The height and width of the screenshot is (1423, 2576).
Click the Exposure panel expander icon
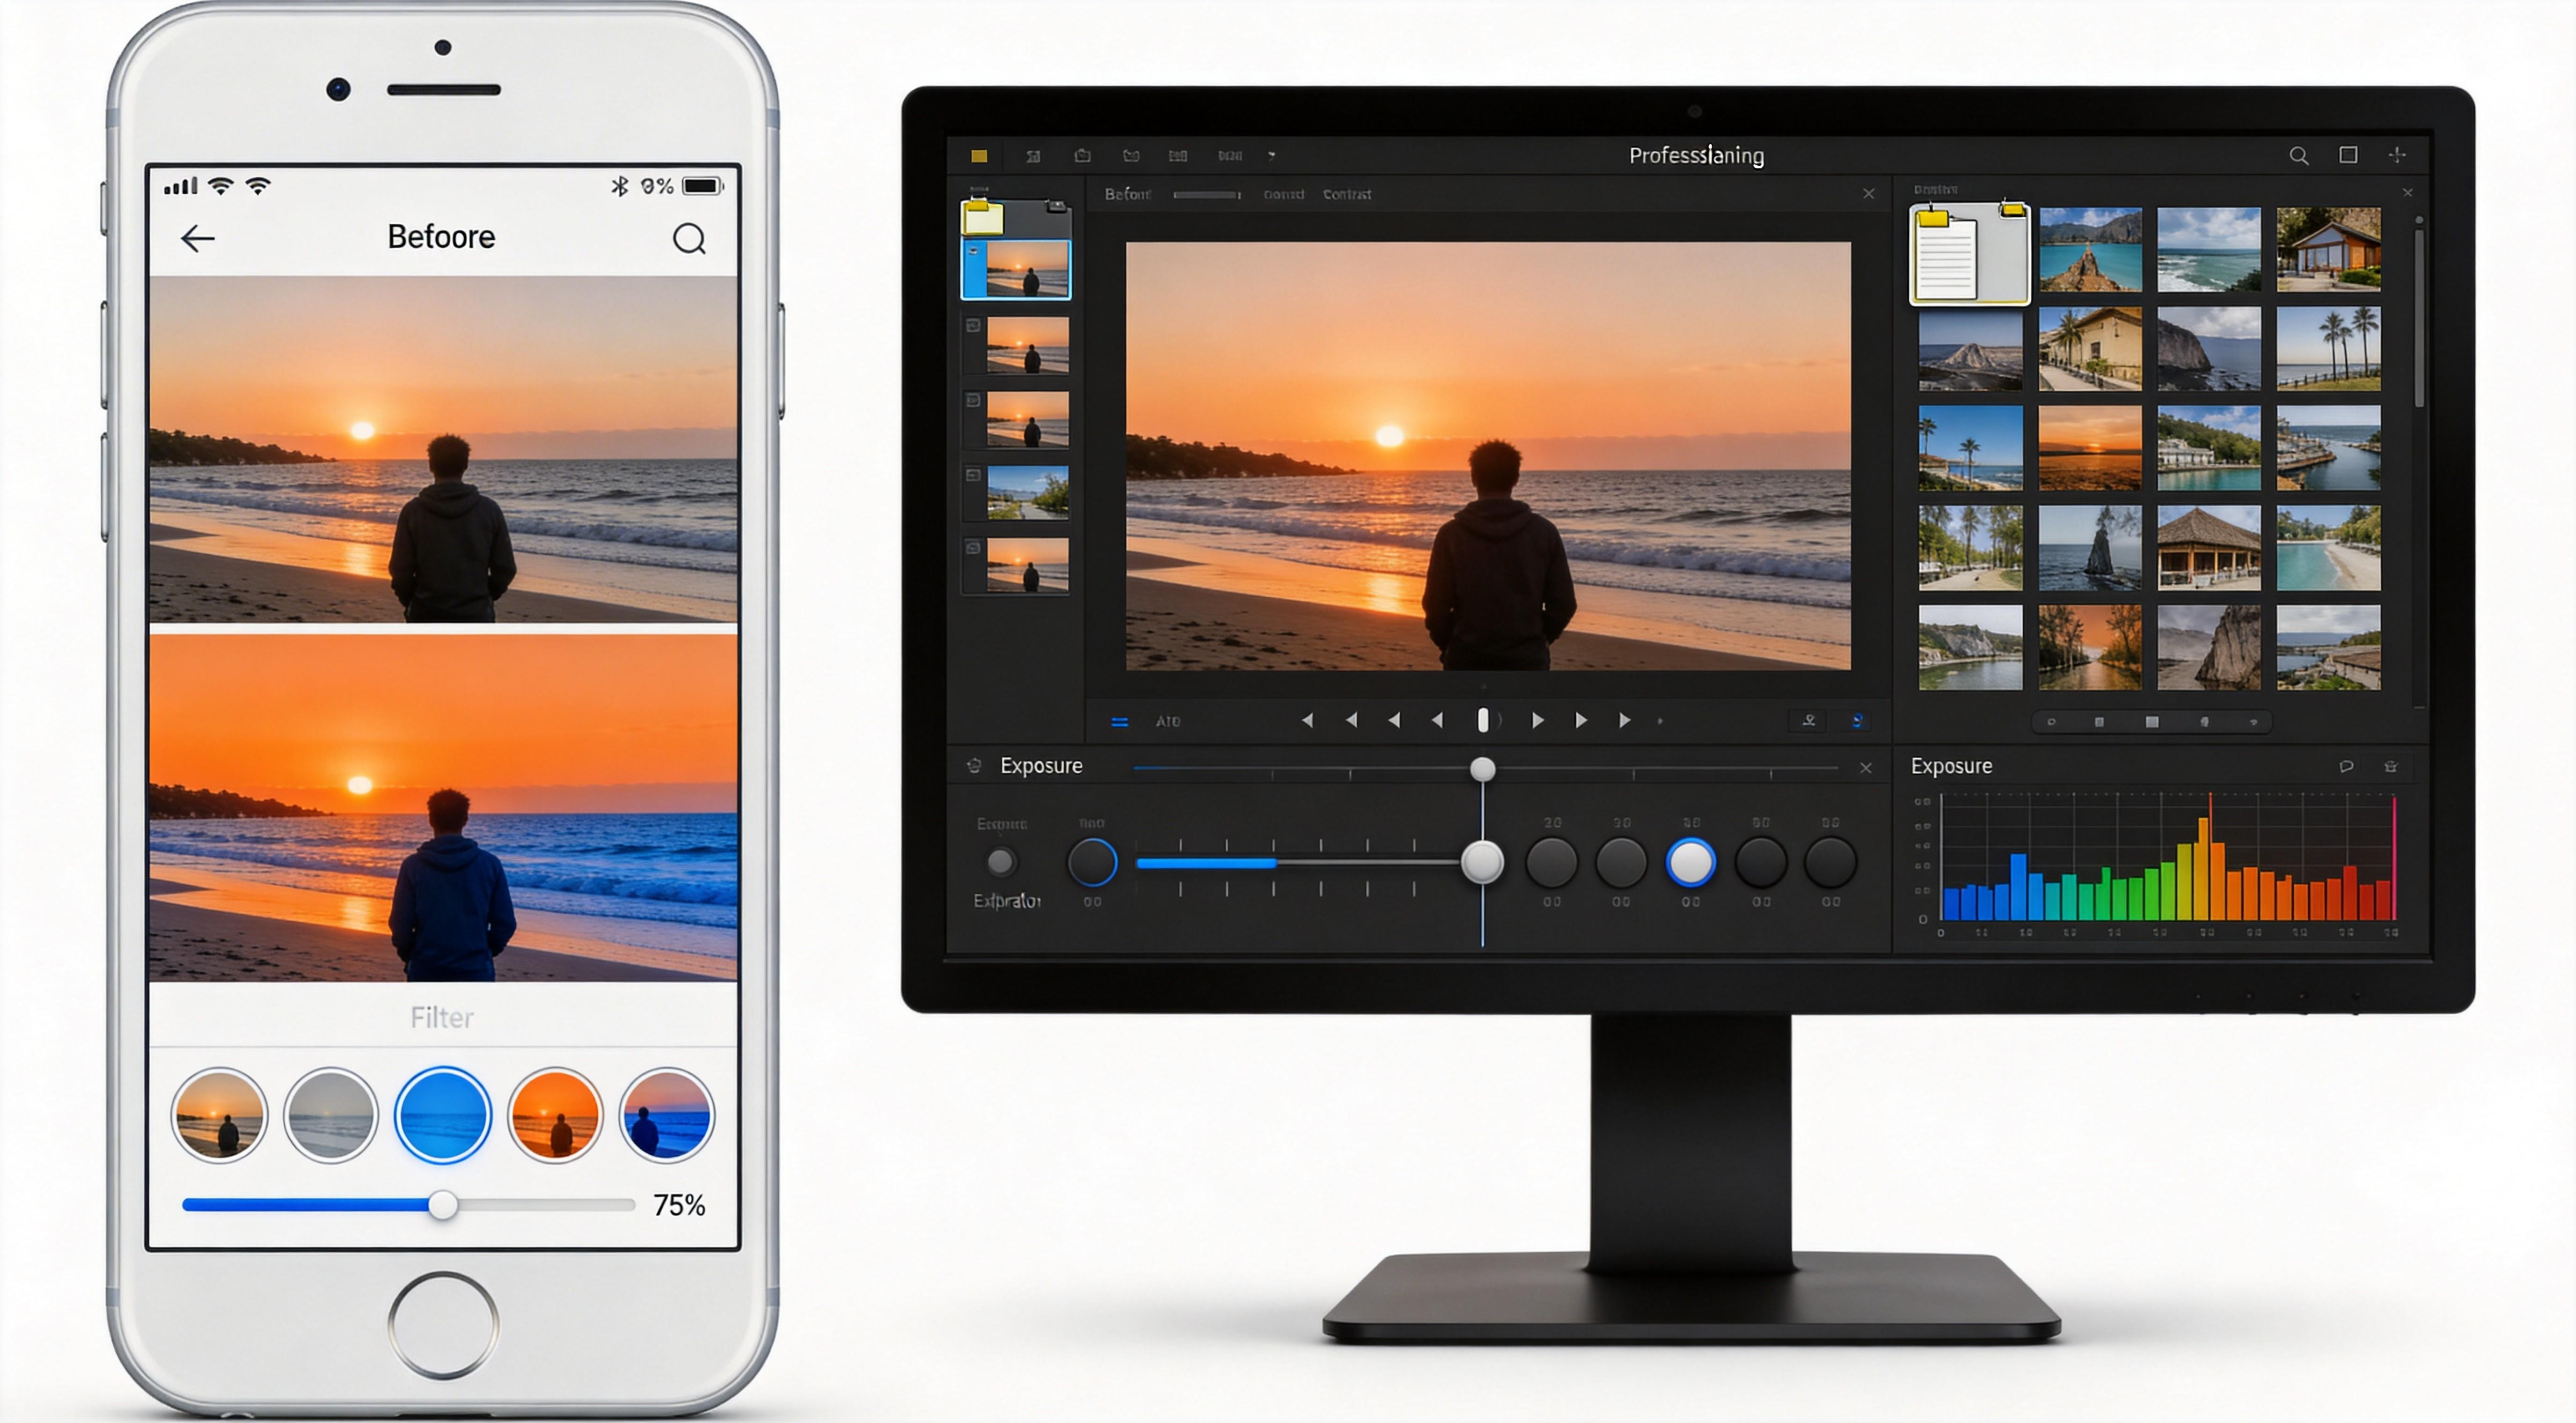pyautogui.click(x=974, y=766)
